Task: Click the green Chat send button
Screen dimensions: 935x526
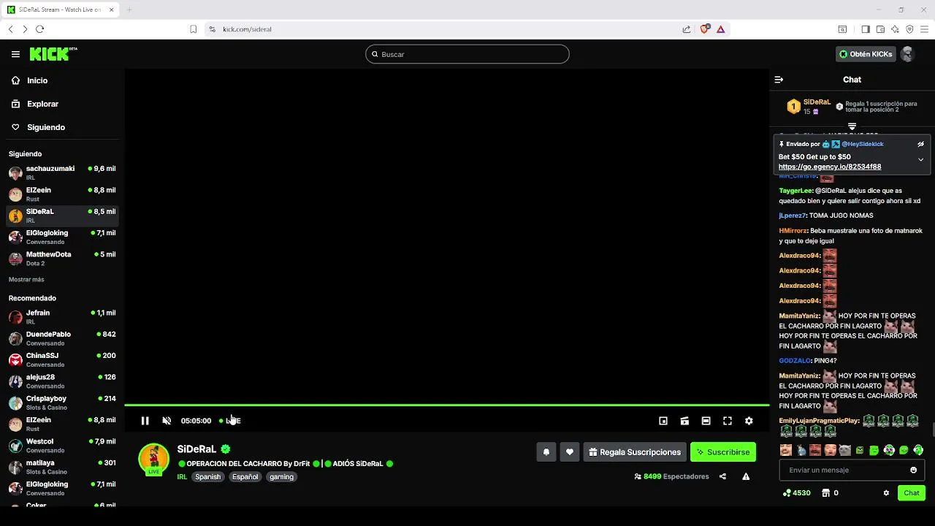Action: point(912,493)
